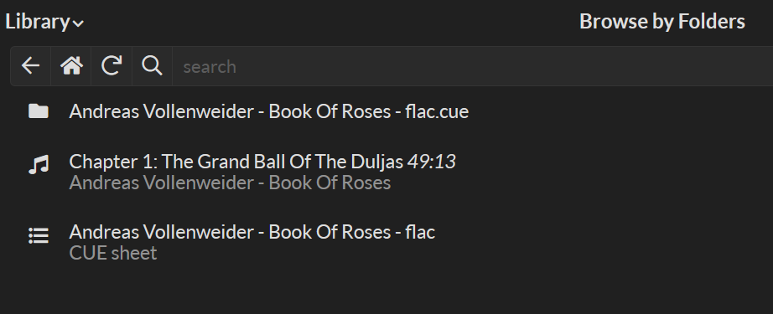
Task: Refresh the folder listing with reload icon
Action: pyautogui.click(x=112, y=66)
